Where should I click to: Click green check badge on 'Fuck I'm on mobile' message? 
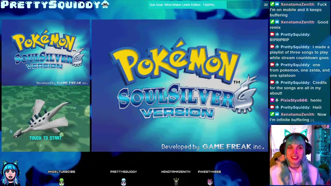pos(272,4)
